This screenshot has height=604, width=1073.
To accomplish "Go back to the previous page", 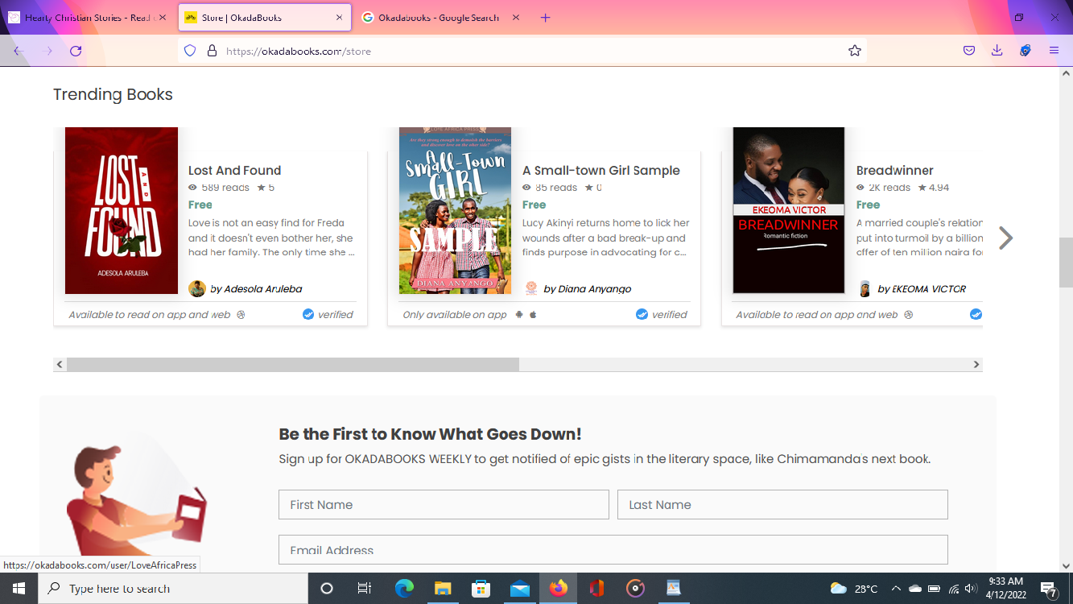I will (19, 51).
